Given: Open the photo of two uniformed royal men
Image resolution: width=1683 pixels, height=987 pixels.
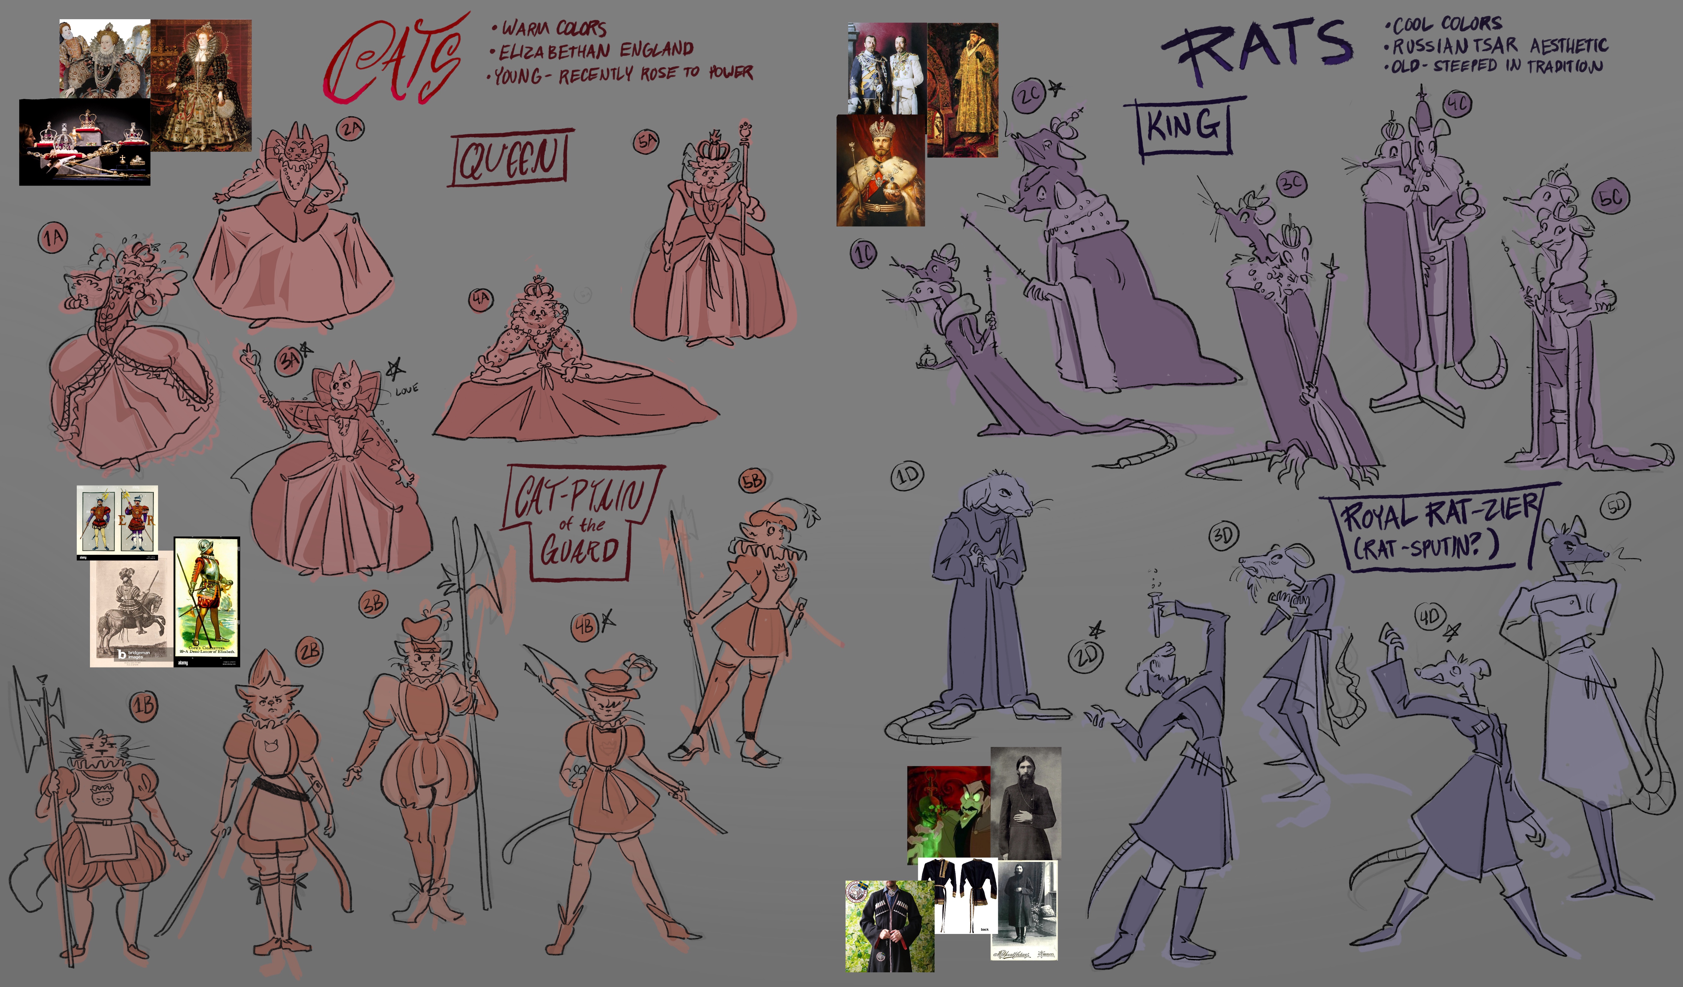Looking at the screenshot, I should tap(887, 68).
